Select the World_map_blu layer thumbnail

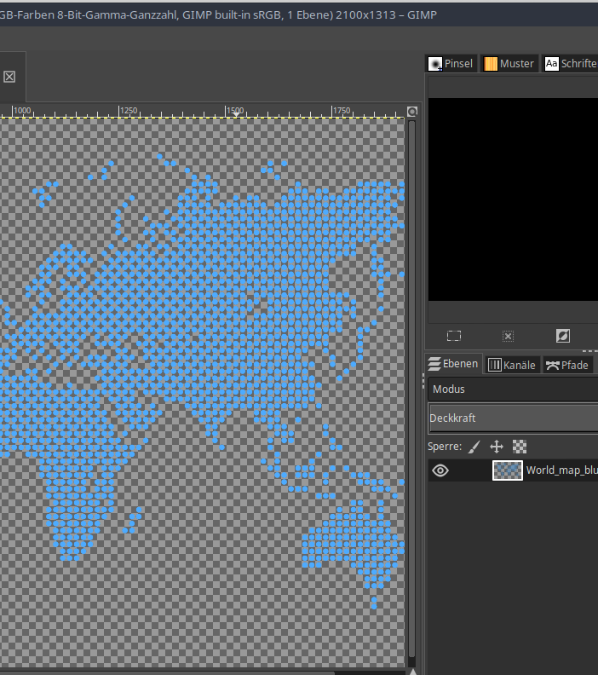[x=507, y=470]
